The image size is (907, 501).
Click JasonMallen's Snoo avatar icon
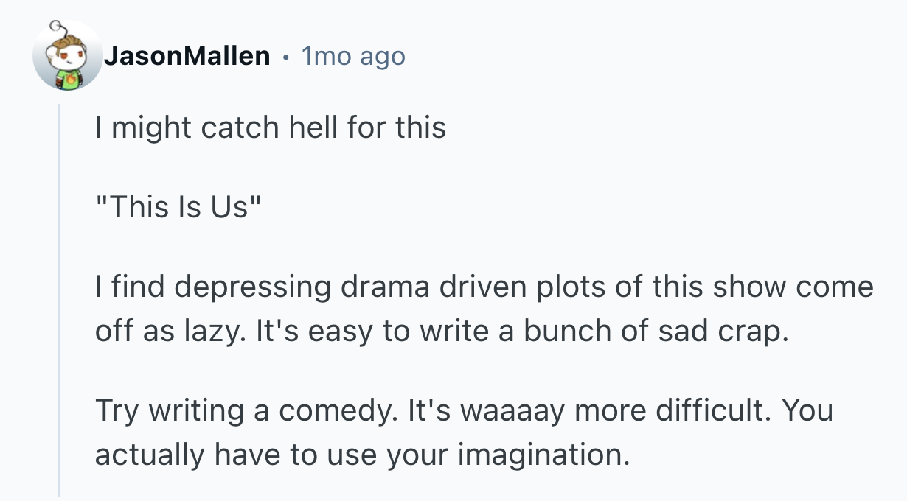(x=67, y=56)
